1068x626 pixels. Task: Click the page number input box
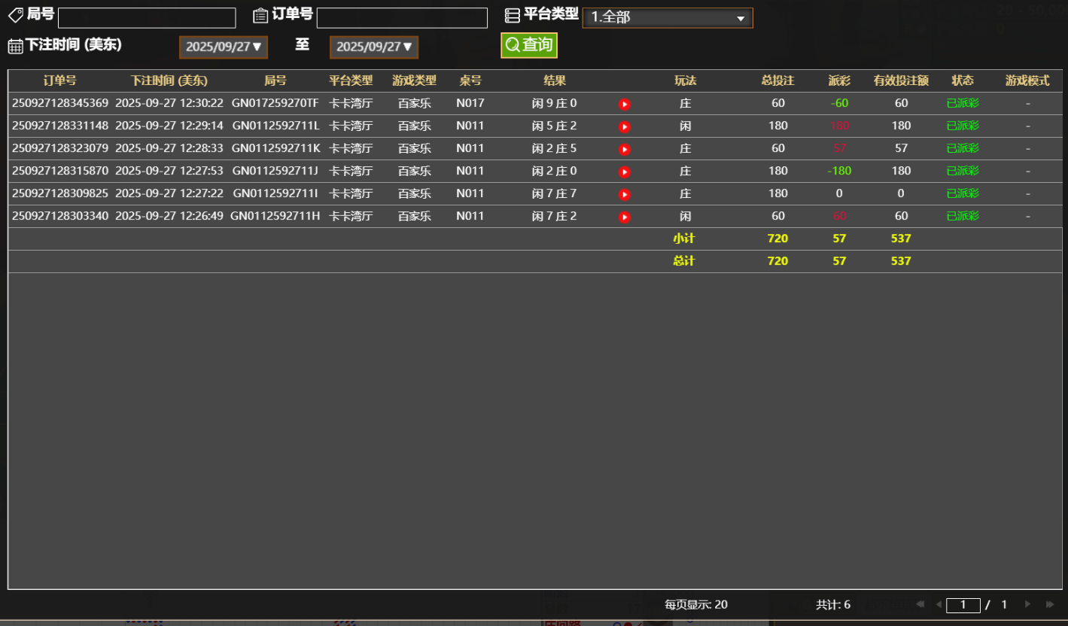point(963,605)
